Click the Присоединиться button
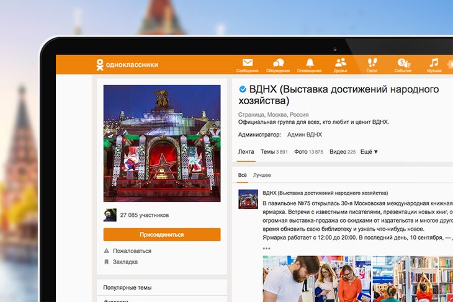453x302 pixels. point(161,234)
